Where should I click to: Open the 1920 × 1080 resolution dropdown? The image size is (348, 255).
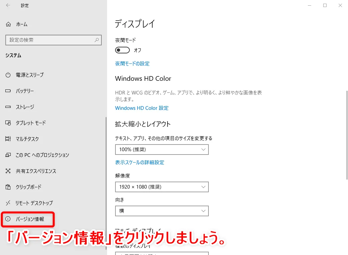162,187
